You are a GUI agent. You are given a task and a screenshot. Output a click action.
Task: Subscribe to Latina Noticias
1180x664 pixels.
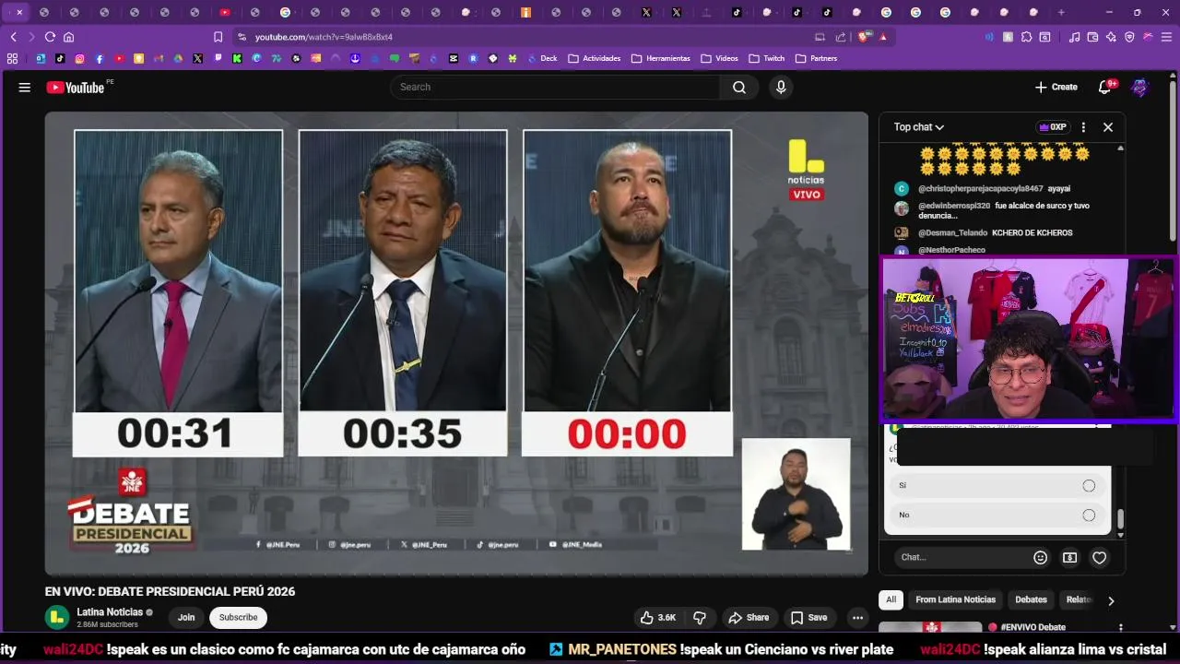[238, 617]
